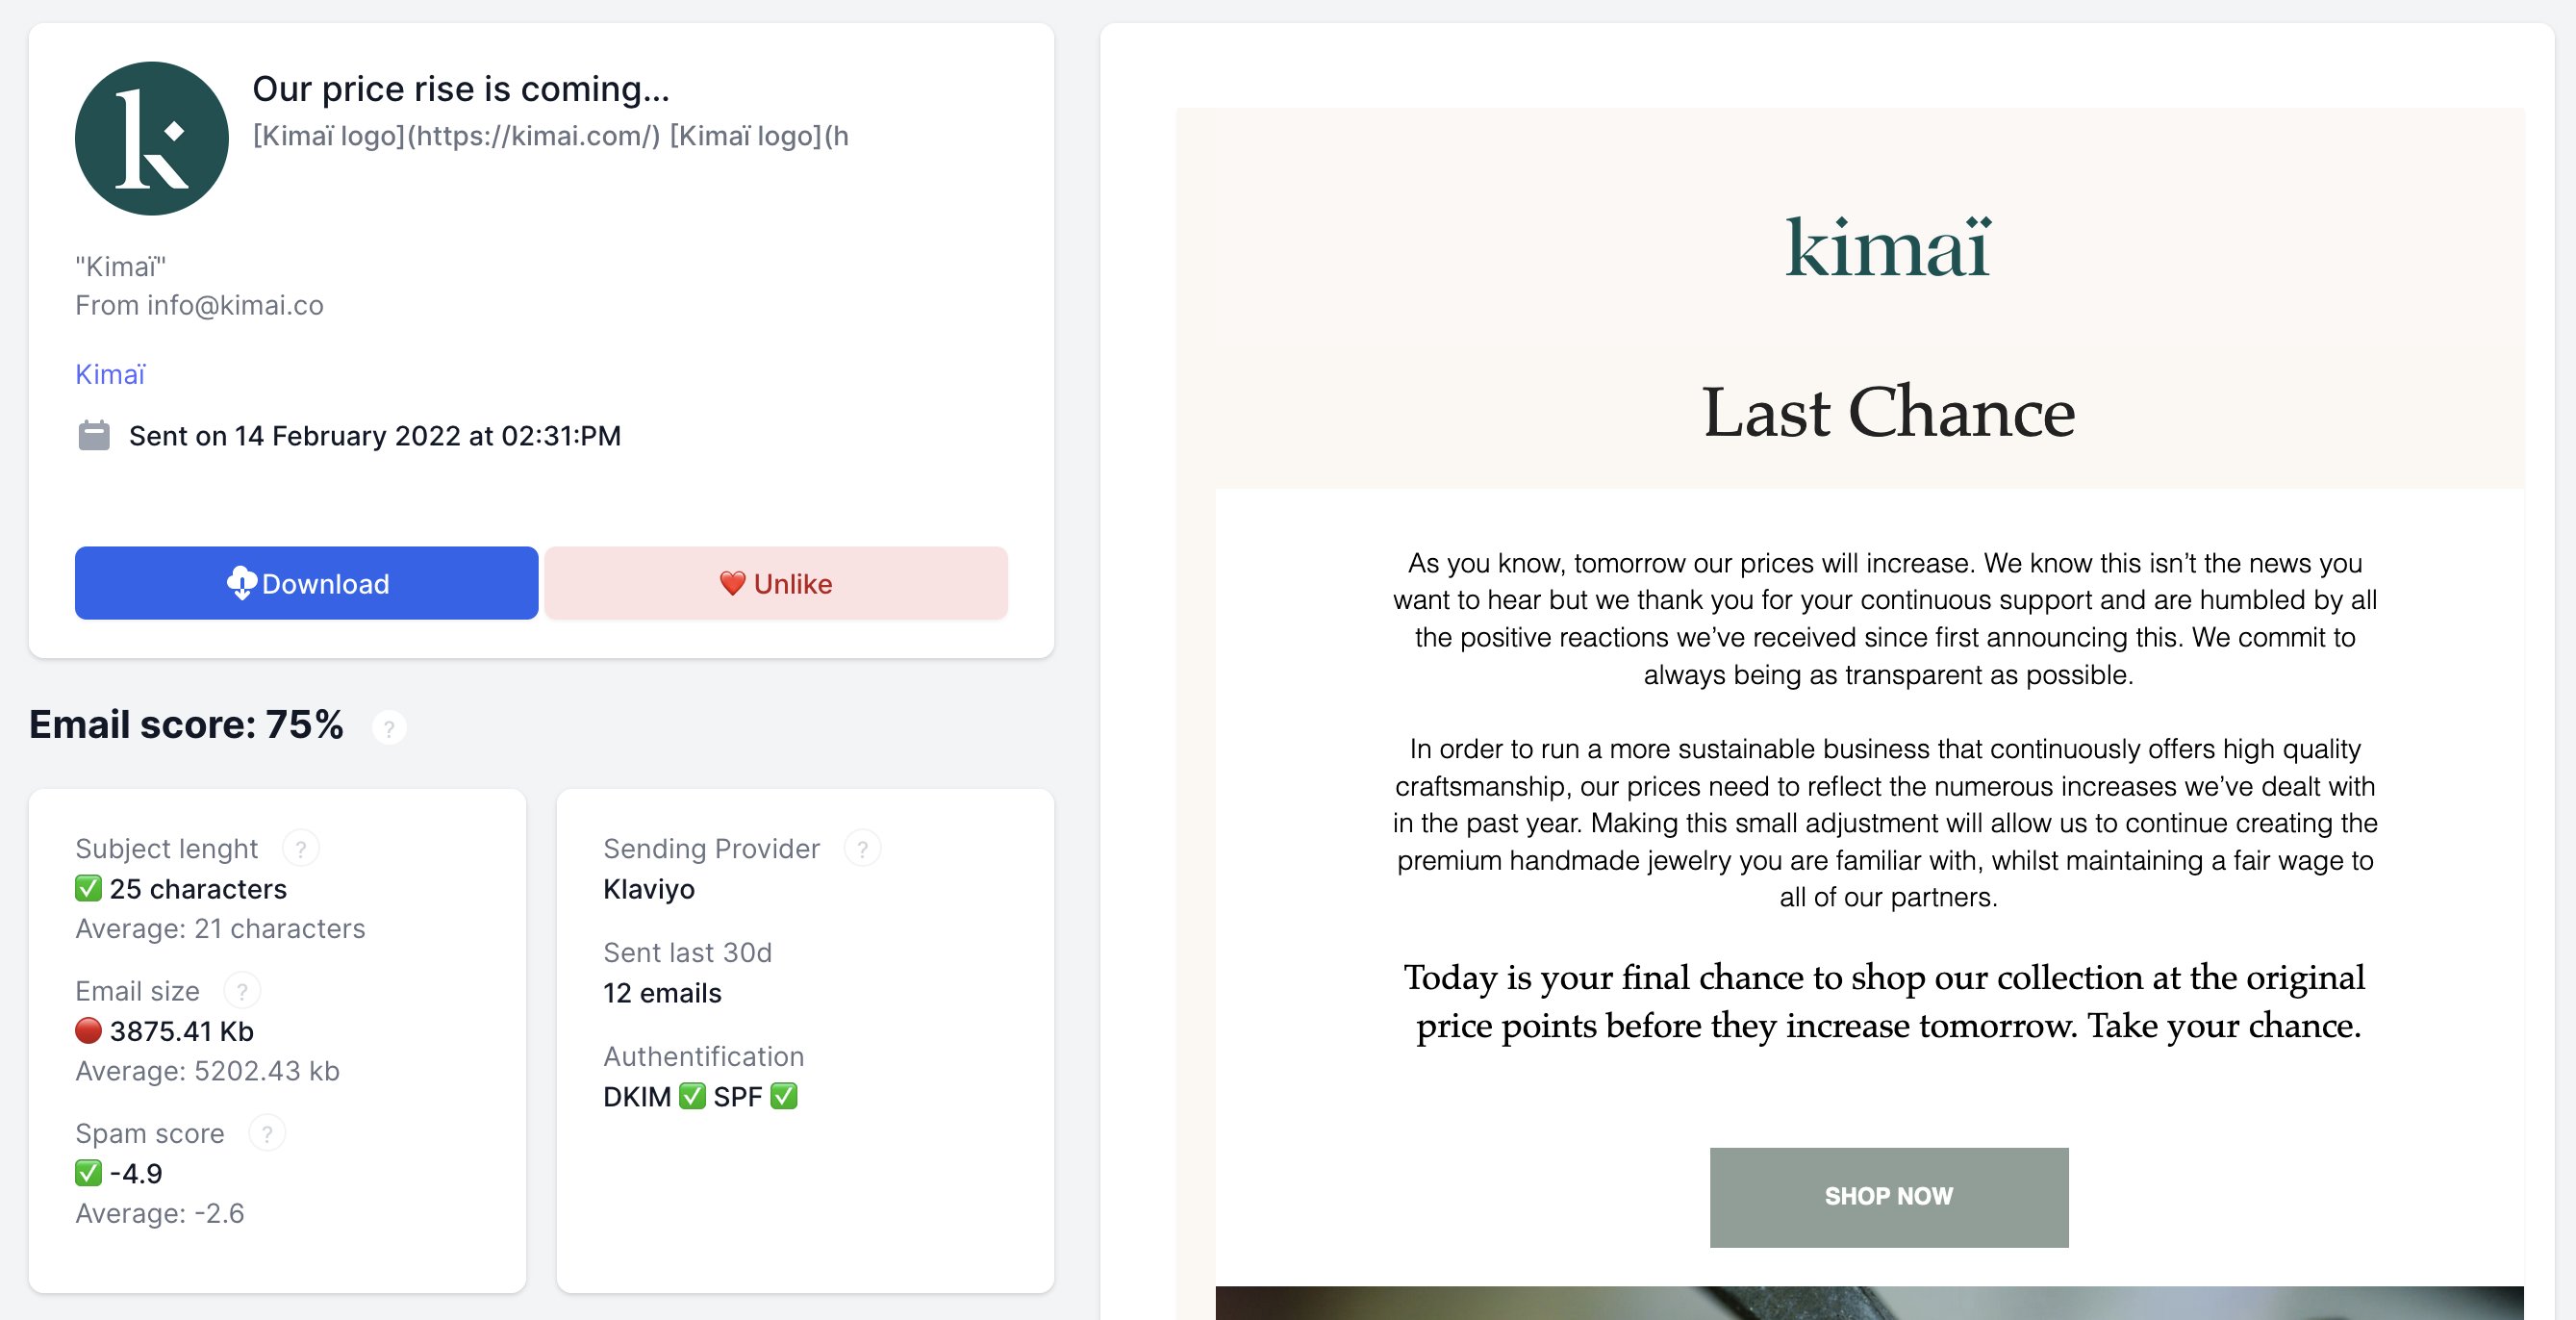
Task: Click the email subject 'Our price rise is coming...'
Action: pos(461,89)
